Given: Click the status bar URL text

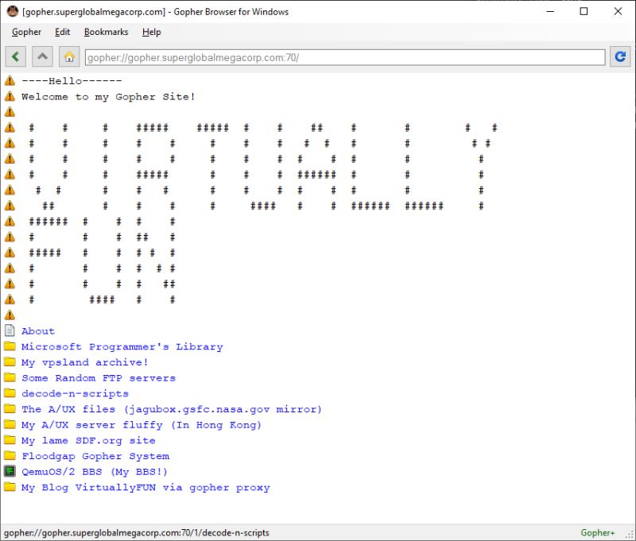Looking at the screenshot, I should (x=137, y=532).
